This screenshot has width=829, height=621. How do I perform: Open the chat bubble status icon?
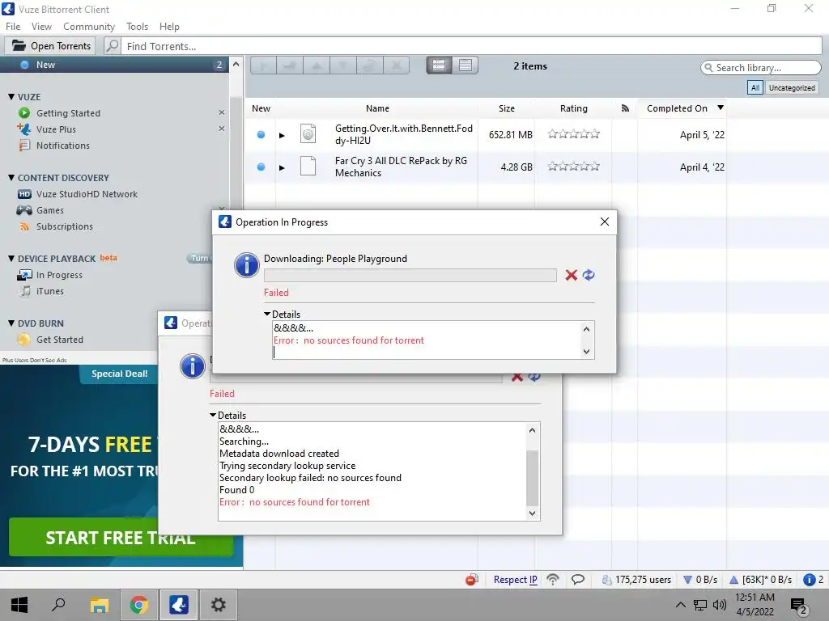[x=578, y=579]
